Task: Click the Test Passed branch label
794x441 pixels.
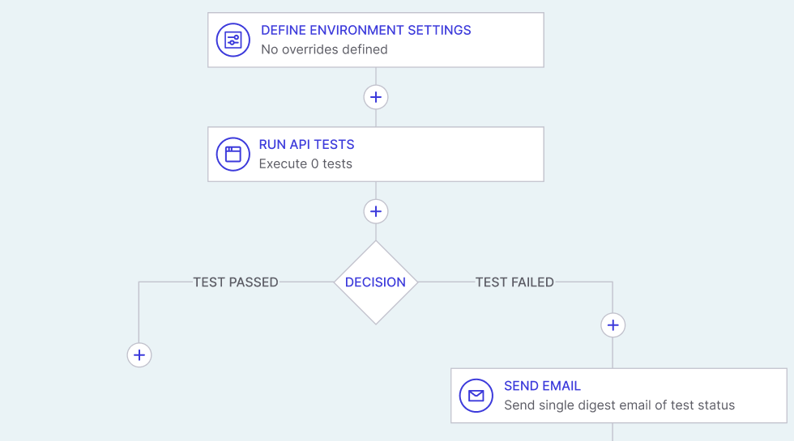Action: [236, 282]
